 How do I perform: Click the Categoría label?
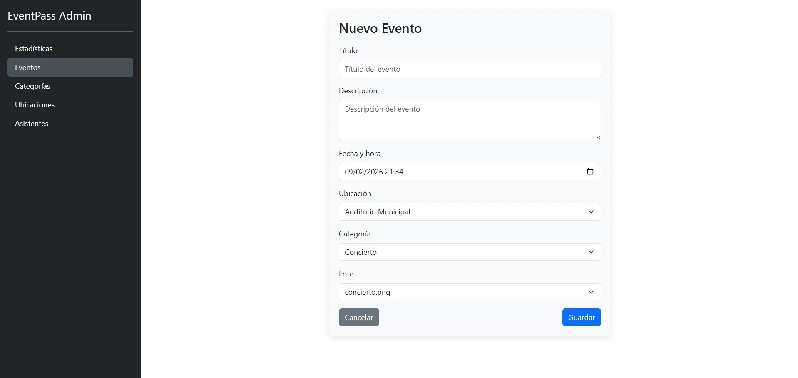(355, 234)
